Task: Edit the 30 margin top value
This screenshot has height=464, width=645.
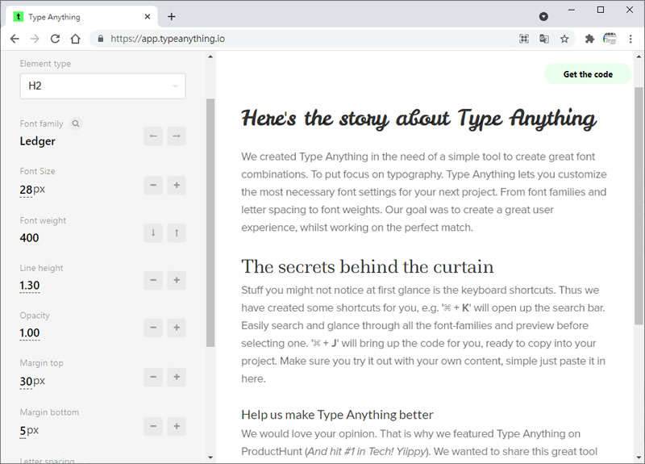Action: (x=26, y=381)
